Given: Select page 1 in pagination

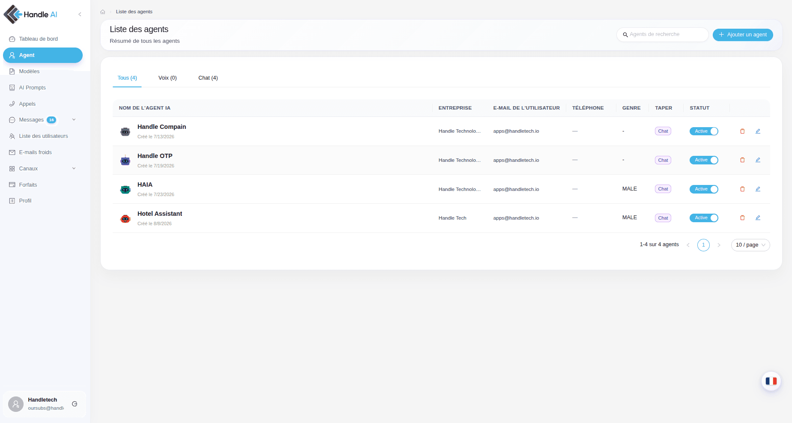Looking at the screenshot, I should [x=703, y=245].
